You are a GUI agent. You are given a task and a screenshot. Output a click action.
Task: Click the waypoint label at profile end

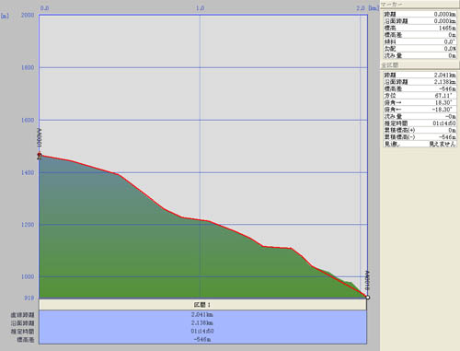368,281
